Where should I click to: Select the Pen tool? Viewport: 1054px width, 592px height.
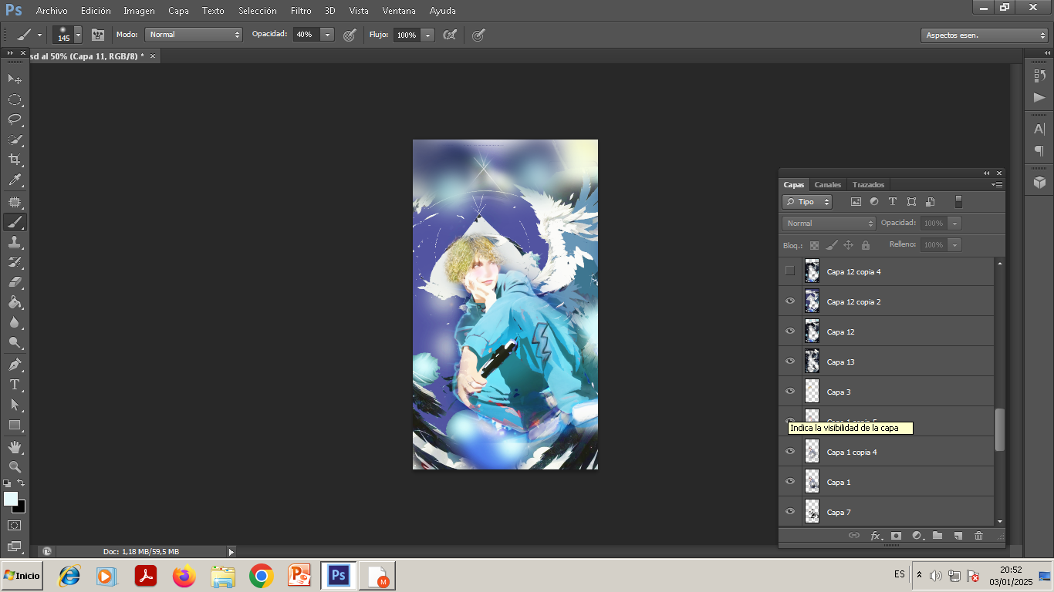coord(15,364)
